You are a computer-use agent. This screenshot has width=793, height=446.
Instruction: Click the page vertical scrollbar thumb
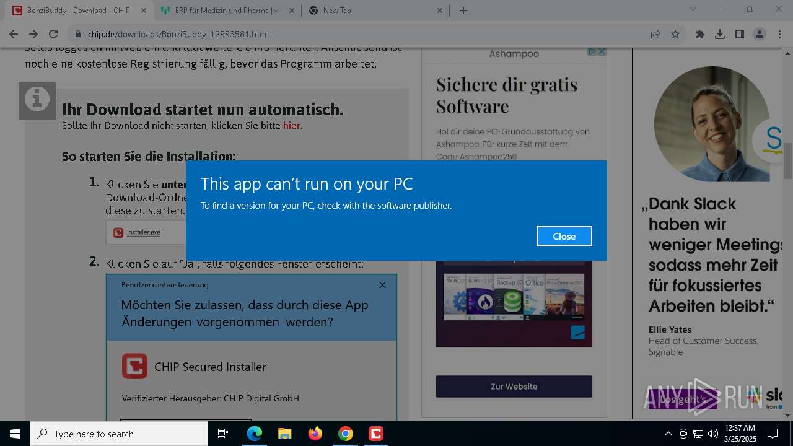pos(788,160)
